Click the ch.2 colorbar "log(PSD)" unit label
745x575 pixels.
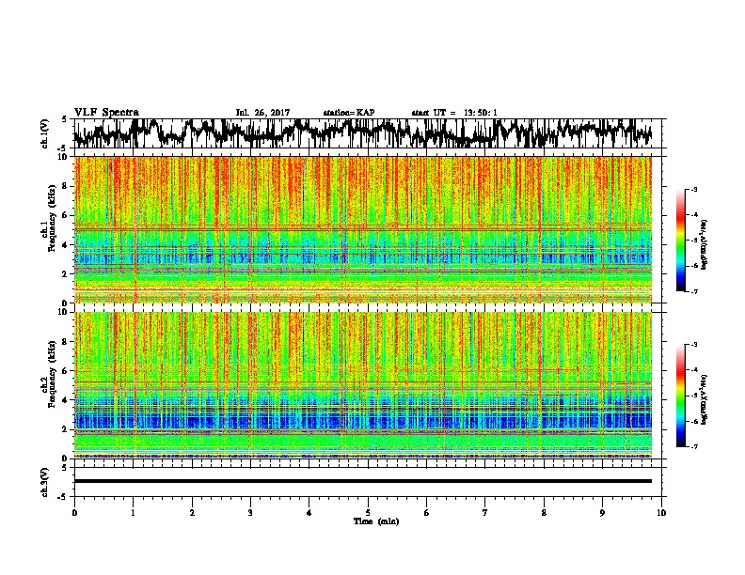[705, 399]
